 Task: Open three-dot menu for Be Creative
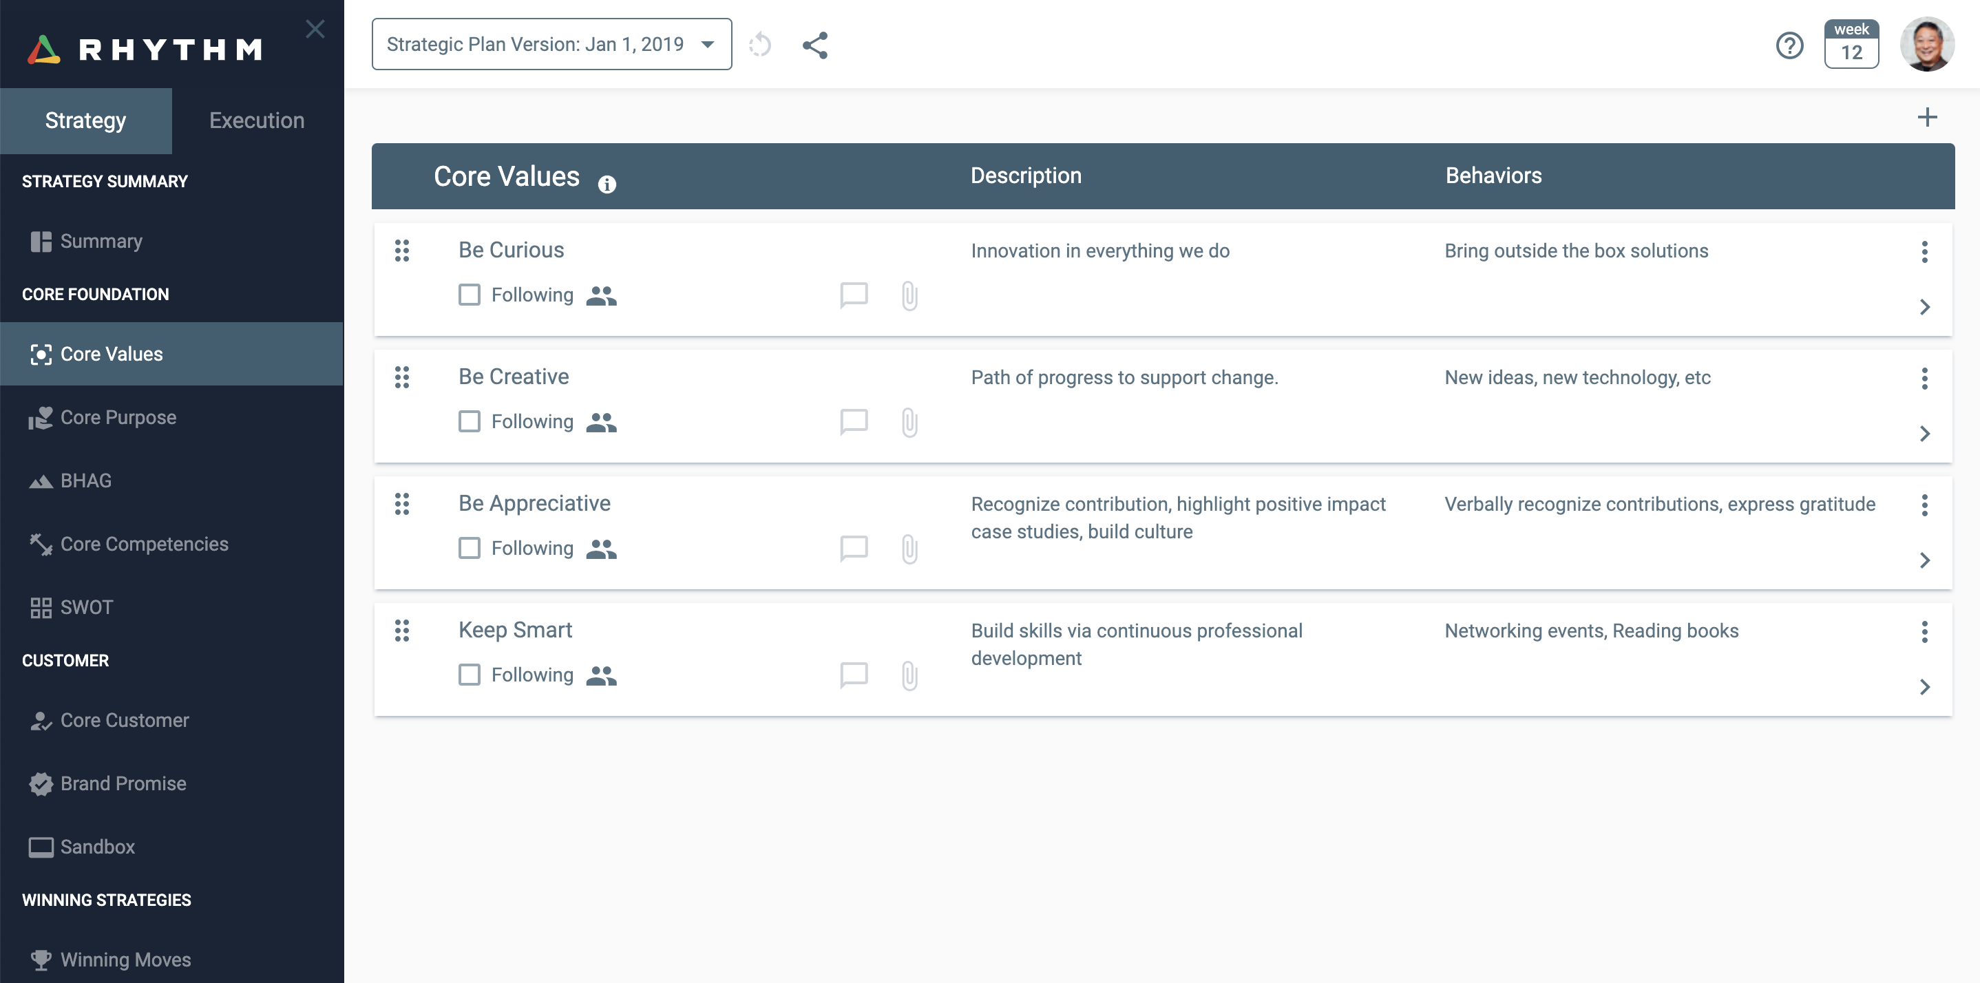click(1924, 378)
